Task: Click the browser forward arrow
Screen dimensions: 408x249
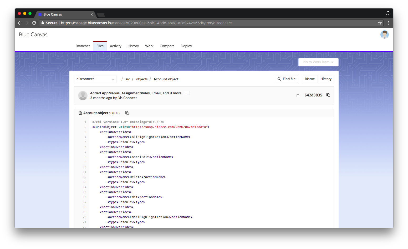Action: 27,23
